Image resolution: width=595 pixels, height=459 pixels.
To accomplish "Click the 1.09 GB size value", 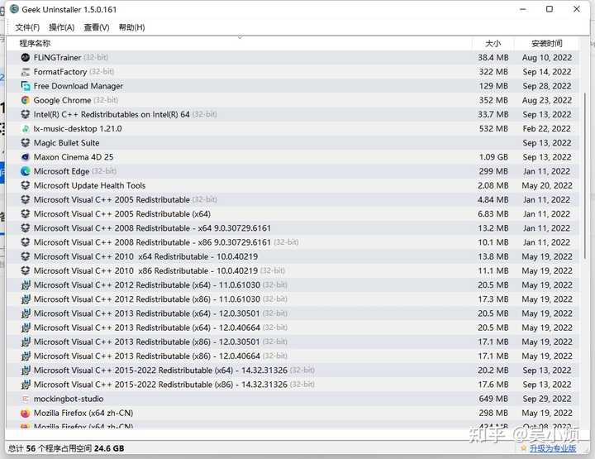I will pos(493,157).
